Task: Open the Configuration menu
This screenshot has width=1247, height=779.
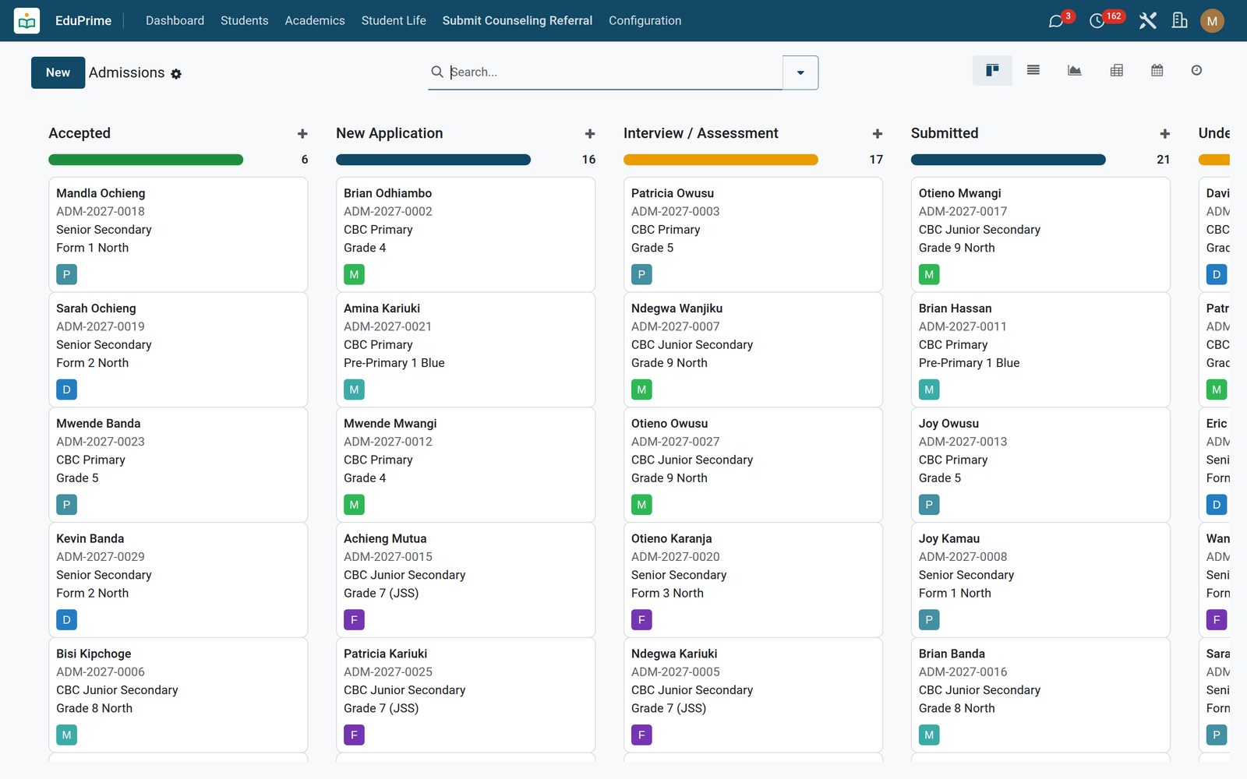Action: (645, 21)
